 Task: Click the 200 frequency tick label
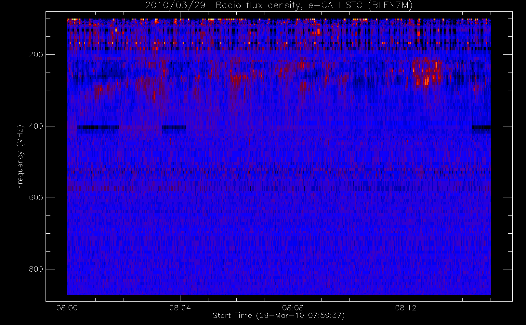pos(36,55)
